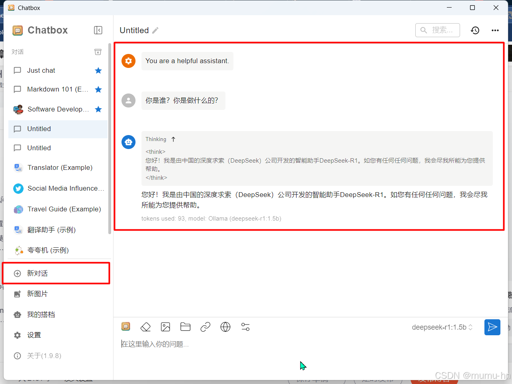This screenshot has width=512, height=384.
Task: Open the chat history clock icon
Action: (475, 30)
